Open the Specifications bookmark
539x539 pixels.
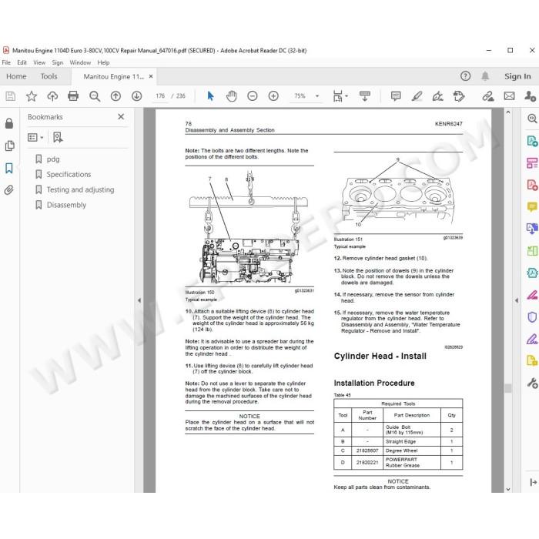[x=69, y=174]
